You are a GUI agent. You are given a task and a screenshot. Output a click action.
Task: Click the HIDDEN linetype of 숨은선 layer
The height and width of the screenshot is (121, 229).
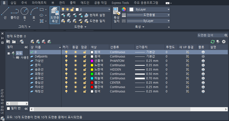(115, 70)
